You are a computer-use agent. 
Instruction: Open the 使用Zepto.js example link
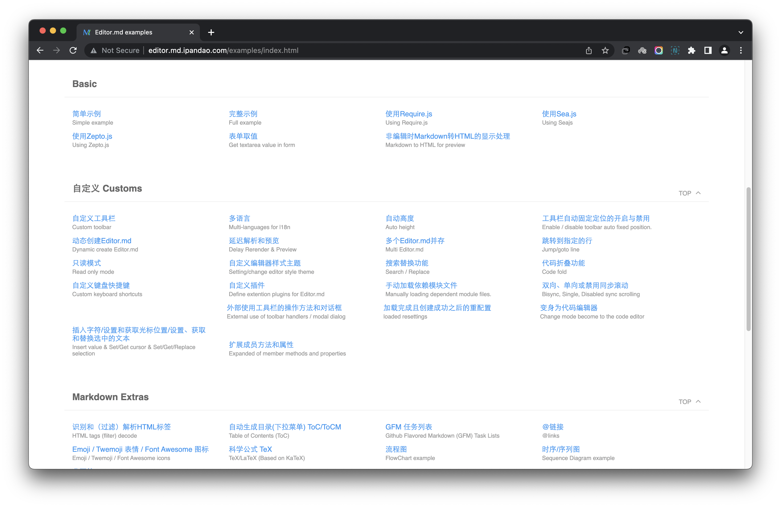point(92,136)
